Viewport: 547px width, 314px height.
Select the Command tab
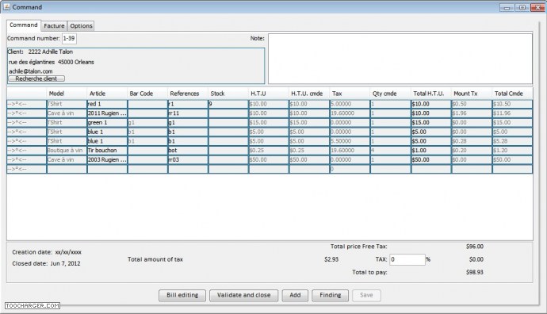pos(24,25)
